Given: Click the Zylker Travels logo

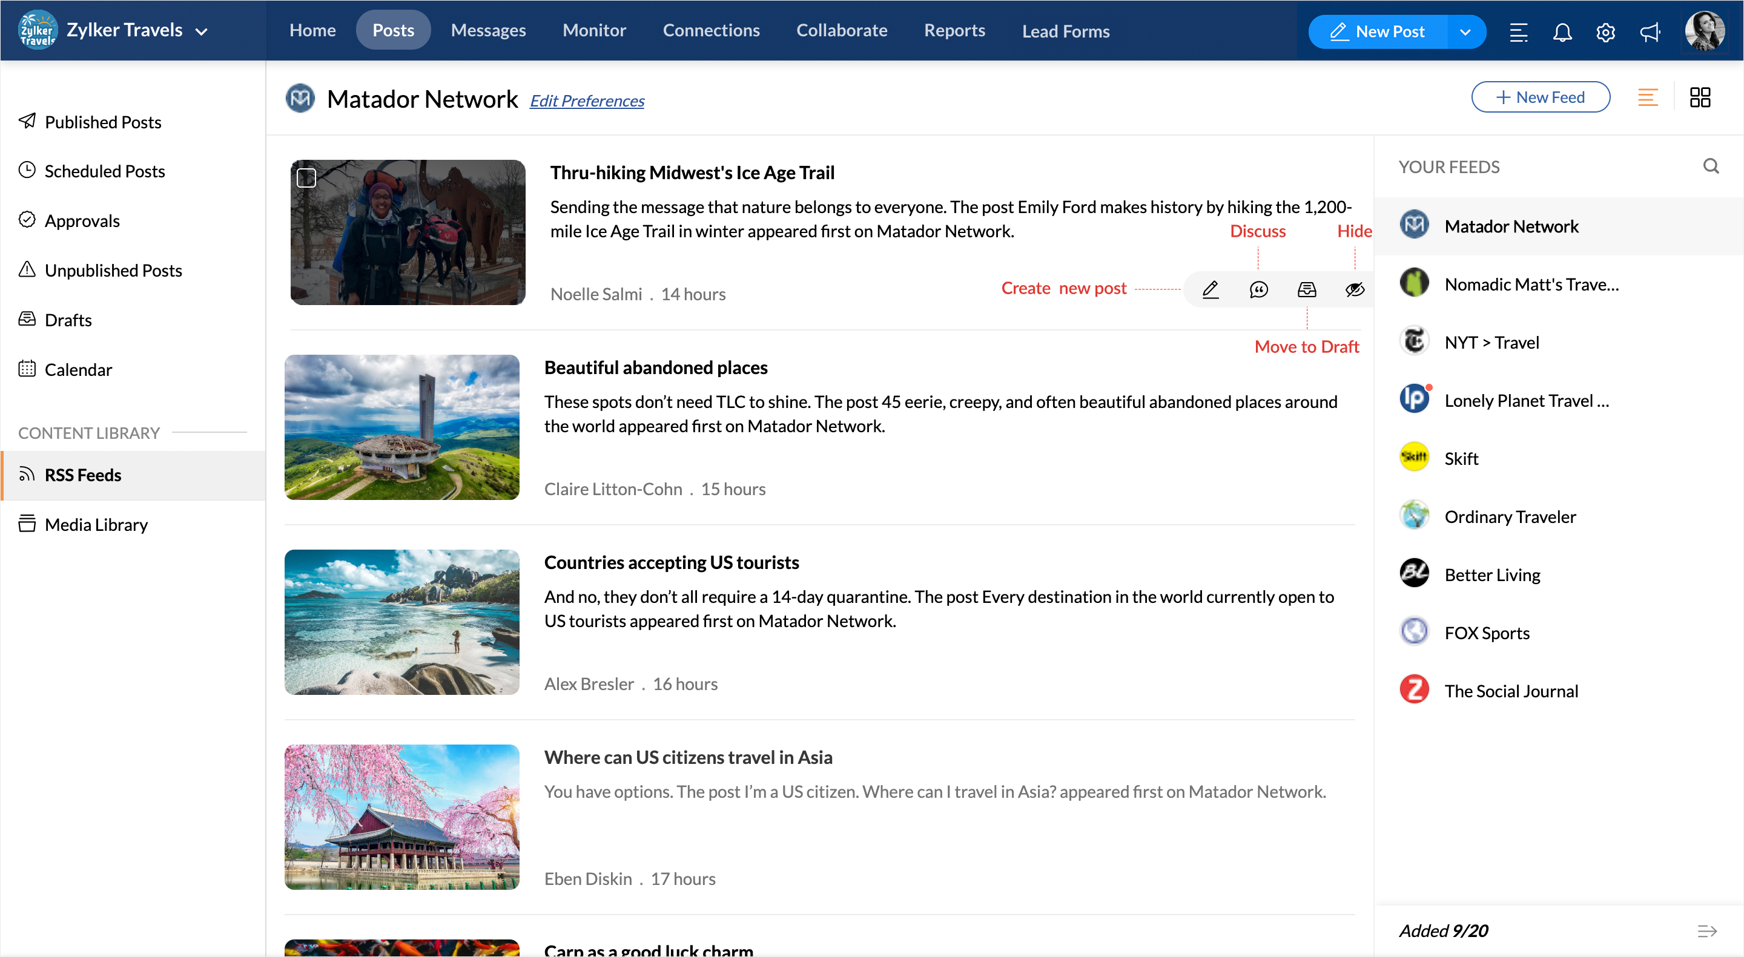Looking at the screenshot, I should (37, 30).
